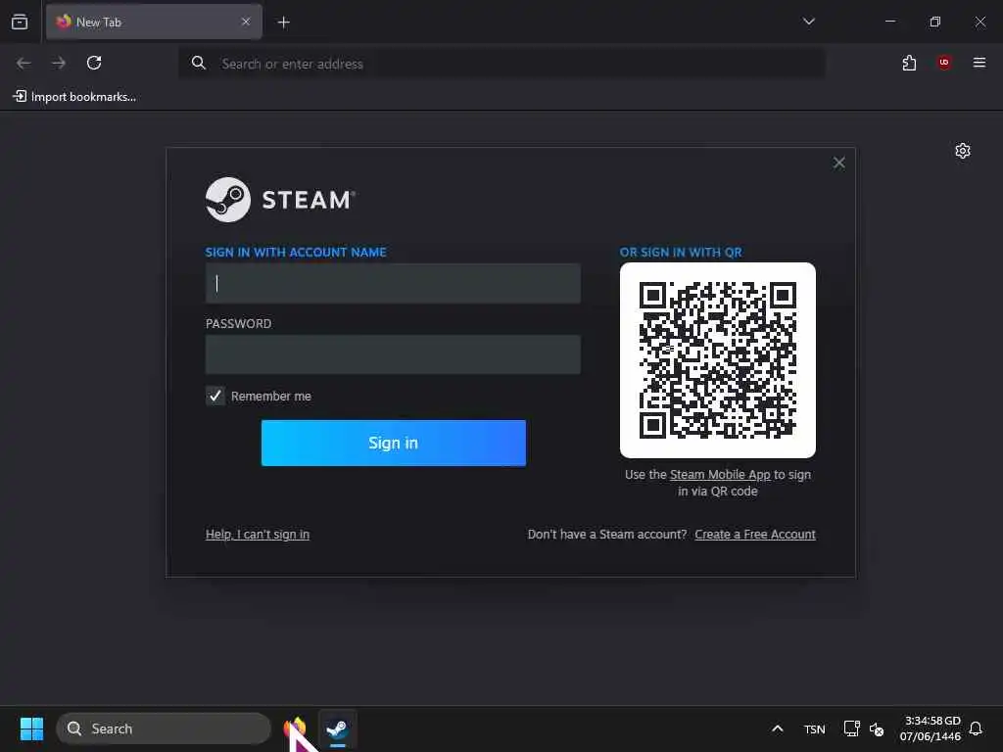Open a new browser tab

coord(283,23)
